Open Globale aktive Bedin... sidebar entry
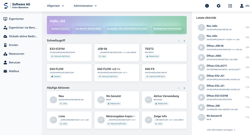 [20, 36]
